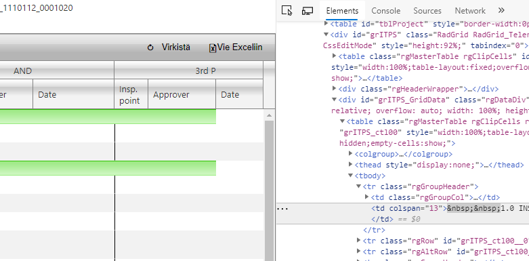Expand the first rgMasterTable node
The image size is (529, 261).
(335, 56)
